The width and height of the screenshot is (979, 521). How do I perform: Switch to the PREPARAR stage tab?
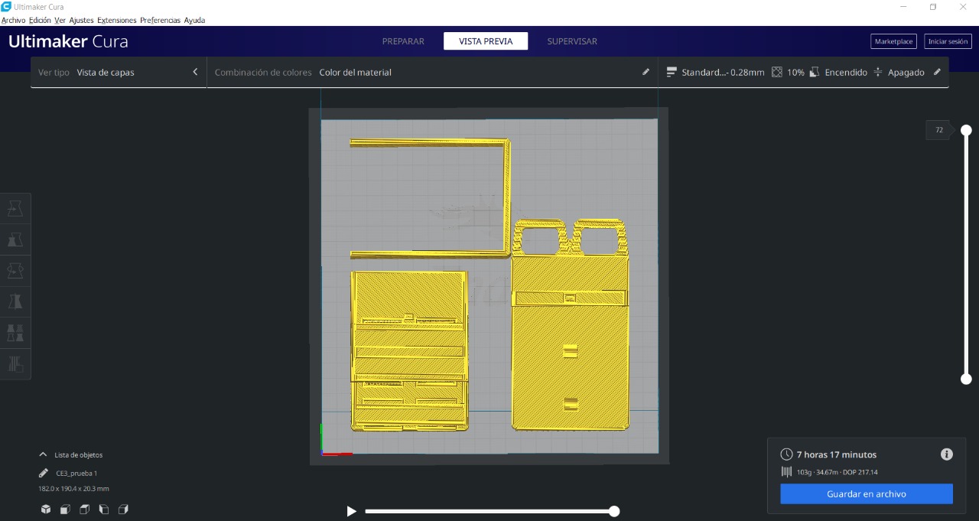point(403,41)
